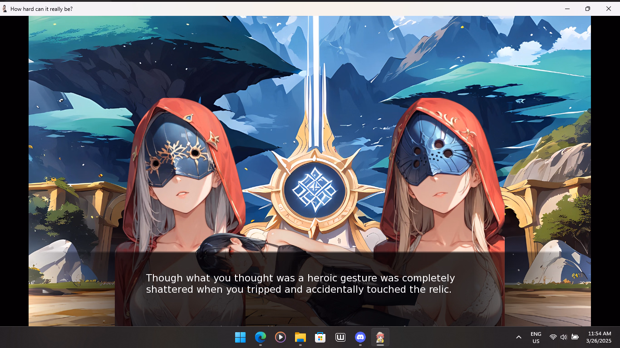Switch to Discord from the taskbar
Image resolution: width=620 pixels, height=348 pixels.
pyautogui.click(x=360, y=337)
